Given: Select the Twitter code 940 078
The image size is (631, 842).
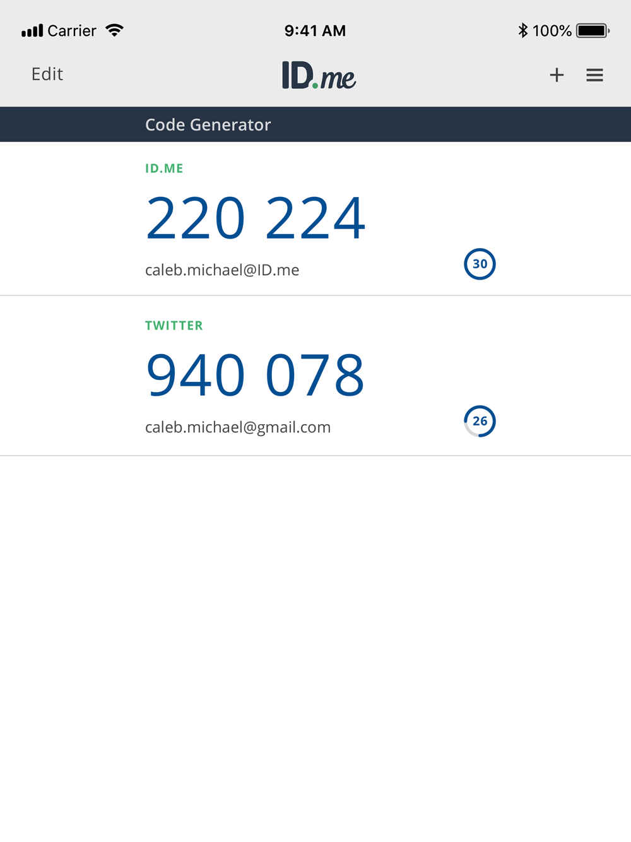Looking at the screenshot, I should 256,376.
